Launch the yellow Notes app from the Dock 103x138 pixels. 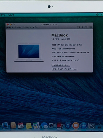pyautogui.click(x=29, y=126)
